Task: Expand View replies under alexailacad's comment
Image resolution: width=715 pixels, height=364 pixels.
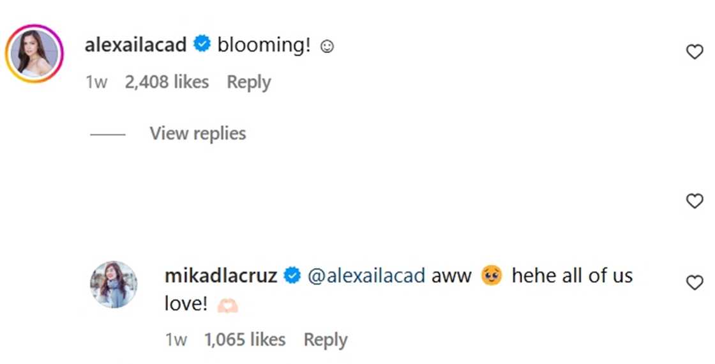Action: tap(197, 133)
